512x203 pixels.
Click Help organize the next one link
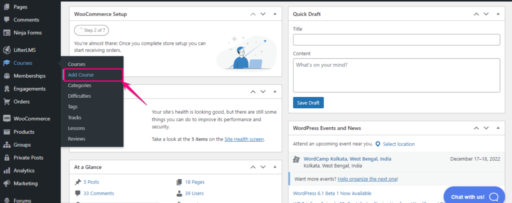tap(367, 179)
